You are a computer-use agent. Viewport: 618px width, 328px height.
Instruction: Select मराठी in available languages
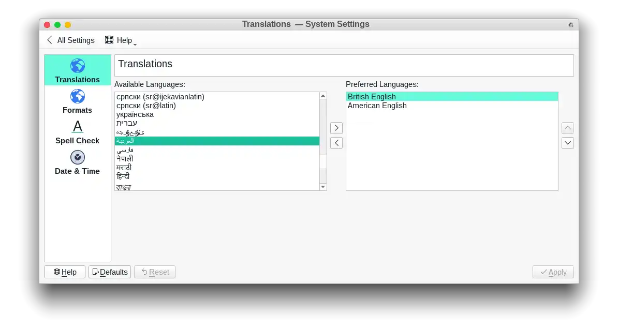coord(217,167)
